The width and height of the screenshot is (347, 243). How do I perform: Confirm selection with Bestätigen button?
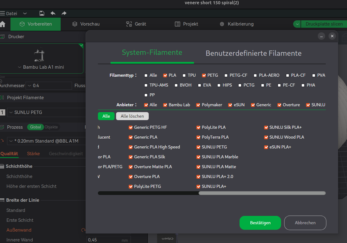point(260,223)
